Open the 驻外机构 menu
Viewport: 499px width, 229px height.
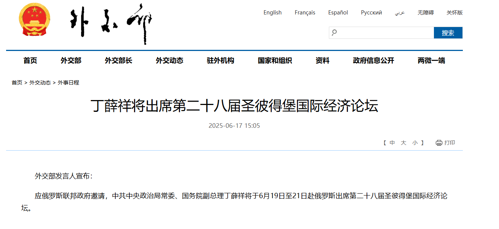[220, 60]
